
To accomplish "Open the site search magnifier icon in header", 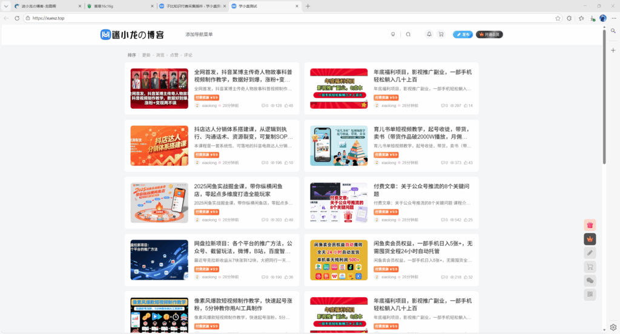I will (x=408, y=34).
